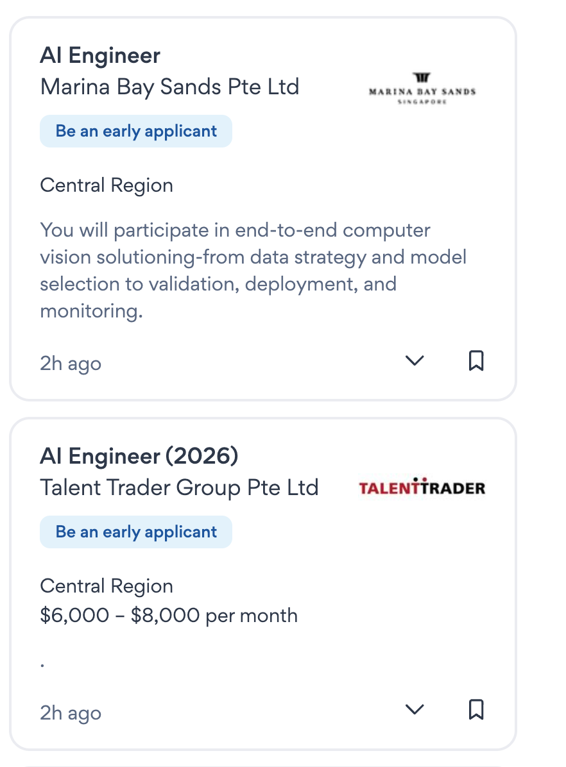Click the 2h ago timestamp on Talent Trader card
Screen dimensions: 566x767
(71, 712)
